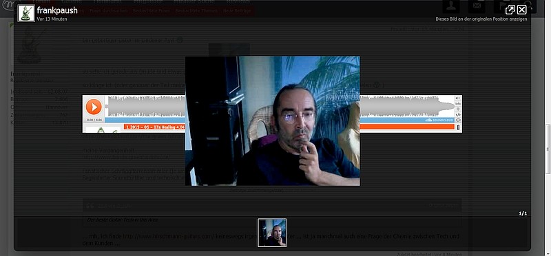Click the '0.00 / 4.04' time display
This screenshot has width=551, height=256.
[x=94, y=120]
